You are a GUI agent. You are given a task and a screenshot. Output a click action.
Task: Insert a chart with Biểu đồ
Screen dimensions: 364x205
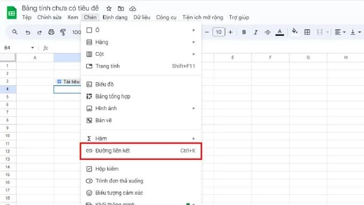point(141,84)
